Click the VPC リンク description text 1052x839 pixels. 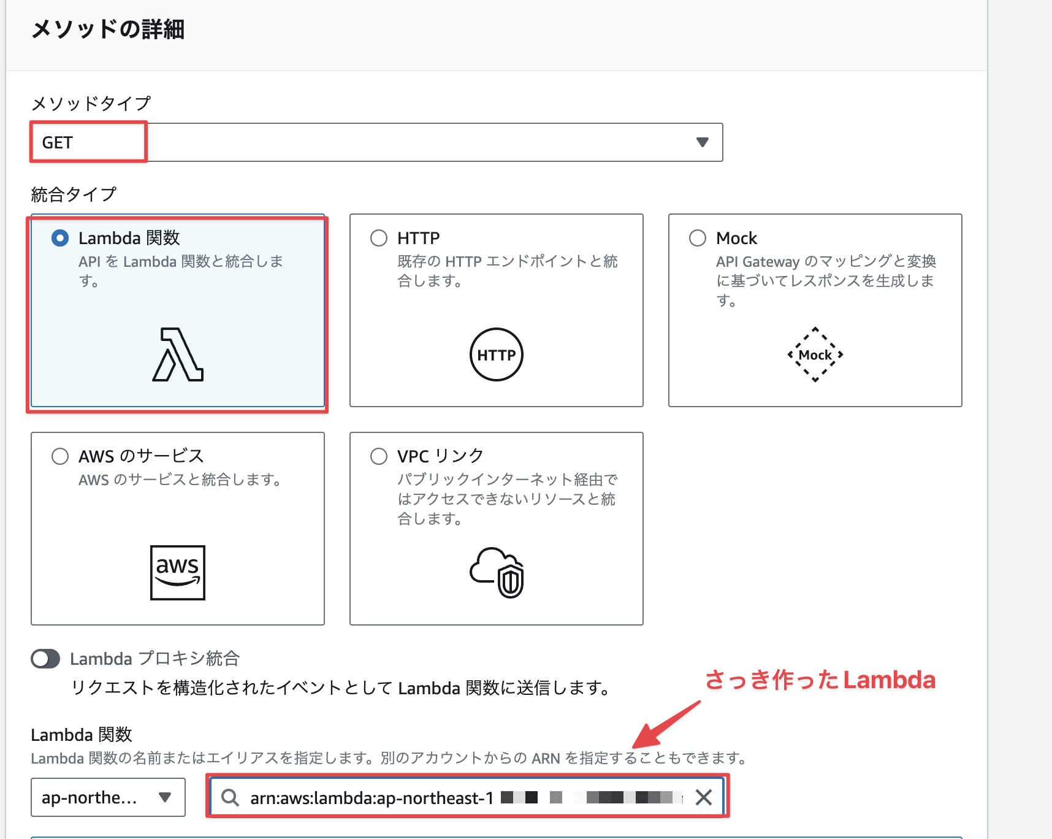507,499
